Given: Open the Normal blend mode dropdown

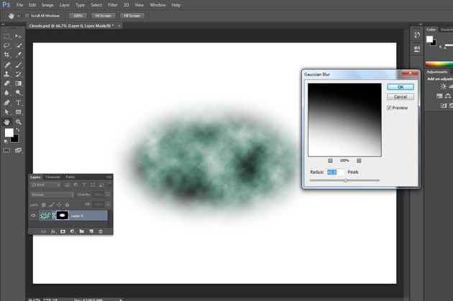Looking at the screenshot, I should tap(52, 195).
